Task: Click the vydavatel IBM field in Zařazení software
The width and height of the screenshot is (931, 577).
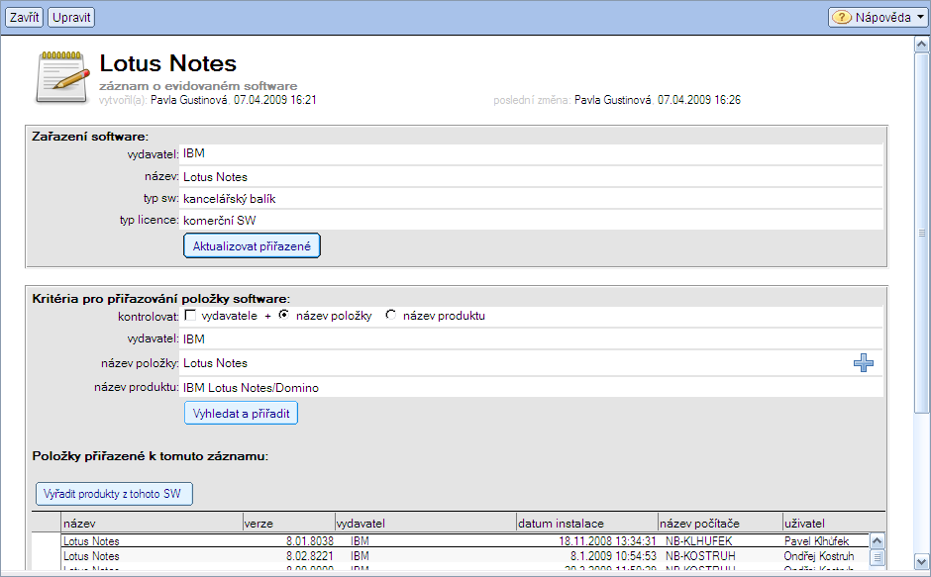Action: (531, 153)
